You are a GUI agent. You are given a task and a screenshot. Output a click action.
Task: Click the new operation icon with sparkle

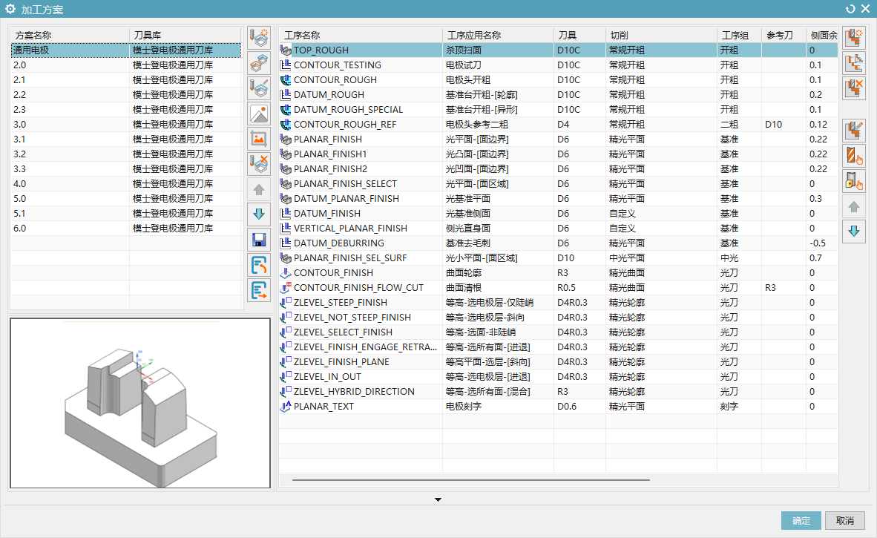(854, 39)
